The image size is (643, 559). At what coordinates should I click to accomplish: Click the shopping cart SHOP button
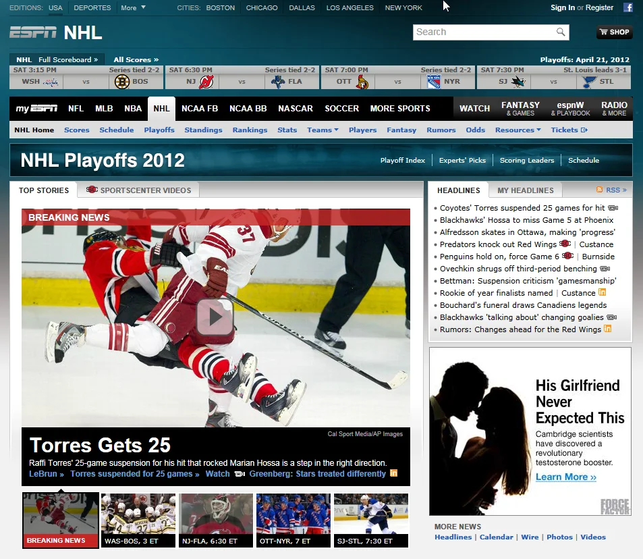[x=614, y=32]
